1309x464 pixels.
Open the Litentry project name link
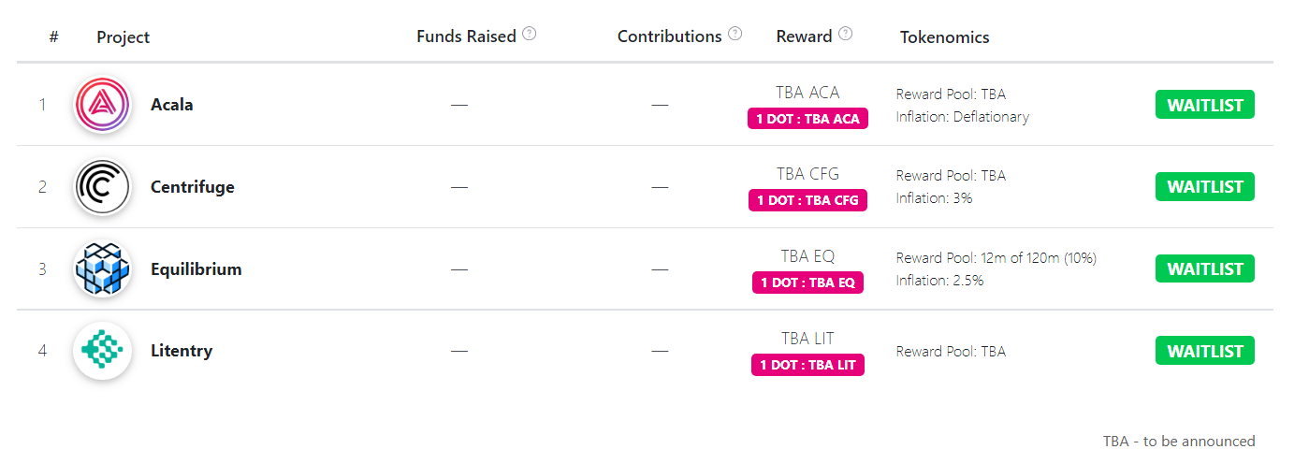click(182, 351)
